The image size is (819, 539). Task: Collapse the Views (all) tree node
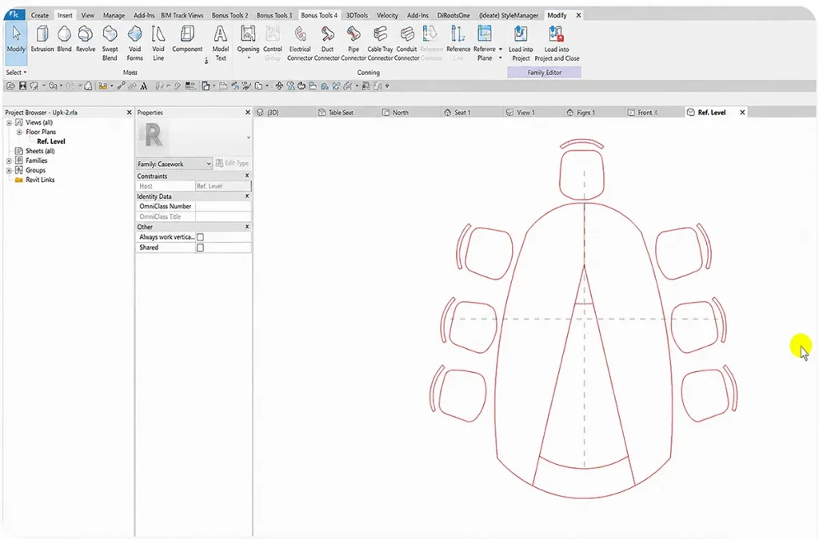pos(9,122)
